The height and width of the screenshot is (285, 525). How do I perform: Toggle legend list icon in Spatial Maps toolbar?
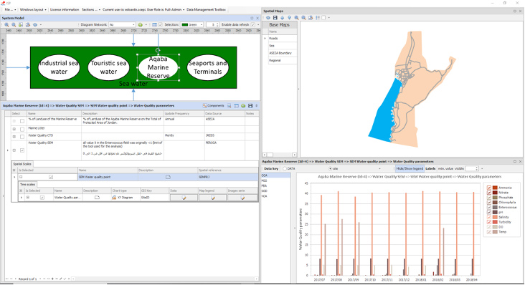[x=318, y=18]
